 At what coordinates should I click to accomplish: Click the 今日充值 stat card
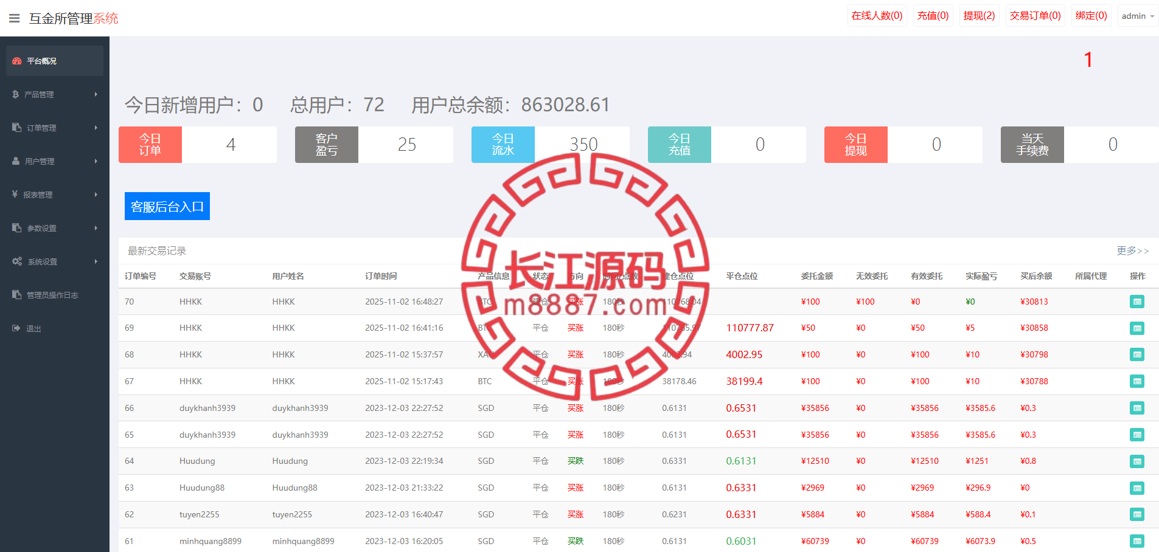coord(727,145)
